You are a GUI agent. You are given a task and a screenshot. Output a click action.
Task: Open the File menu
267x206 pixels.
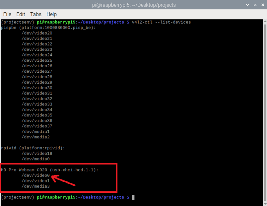[7, 14]
